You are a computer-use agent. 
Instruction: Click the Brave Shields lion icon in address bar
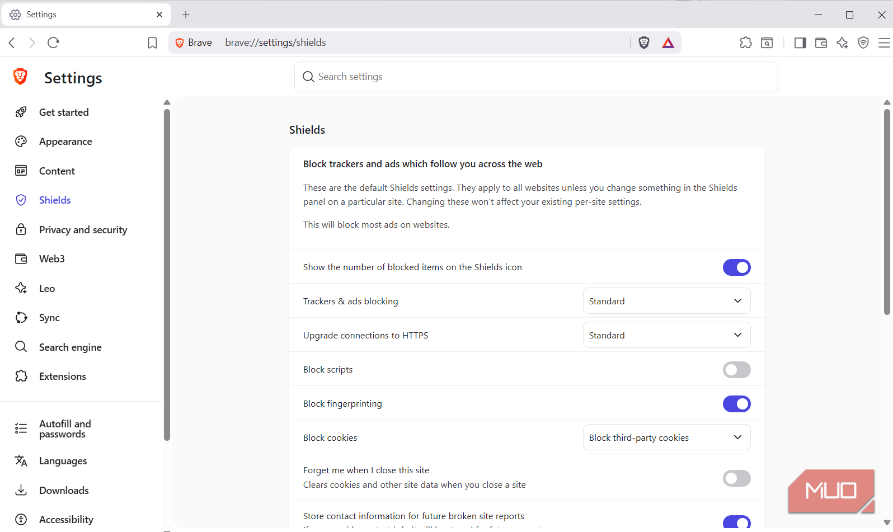coord(644,43)
